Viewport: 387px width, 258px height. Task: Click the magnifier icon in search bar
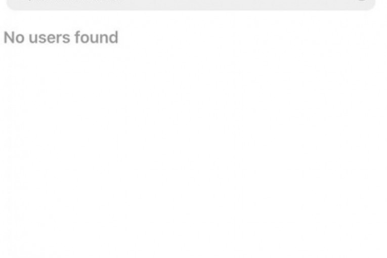[x=27, y=1]
